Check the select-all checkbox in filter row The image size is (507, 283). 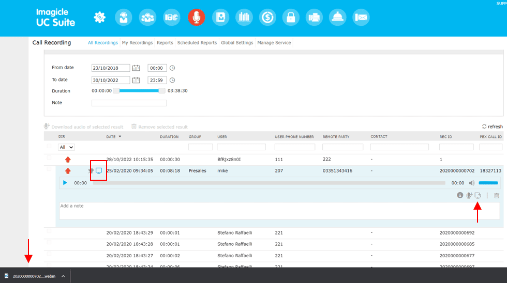[49, 147]
